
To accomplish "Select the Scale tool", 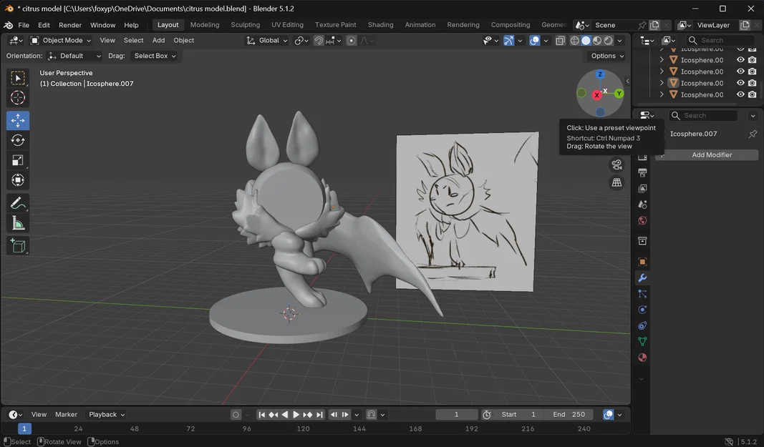I will [x=18, y=160].
